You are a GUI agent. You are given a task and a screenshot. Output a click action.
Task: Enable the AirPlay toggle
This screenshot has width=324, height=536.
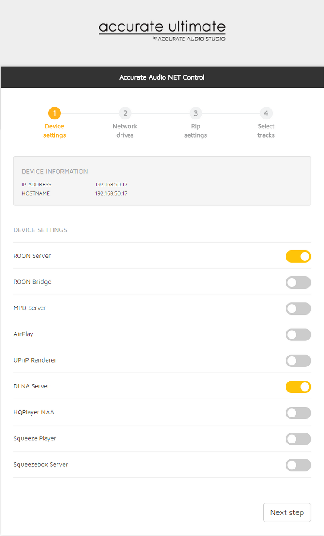click(298, 334)
